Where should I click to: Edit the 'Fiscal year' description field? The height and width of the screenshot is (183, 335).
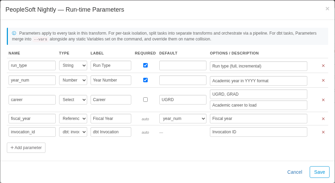tap(258, 119)
